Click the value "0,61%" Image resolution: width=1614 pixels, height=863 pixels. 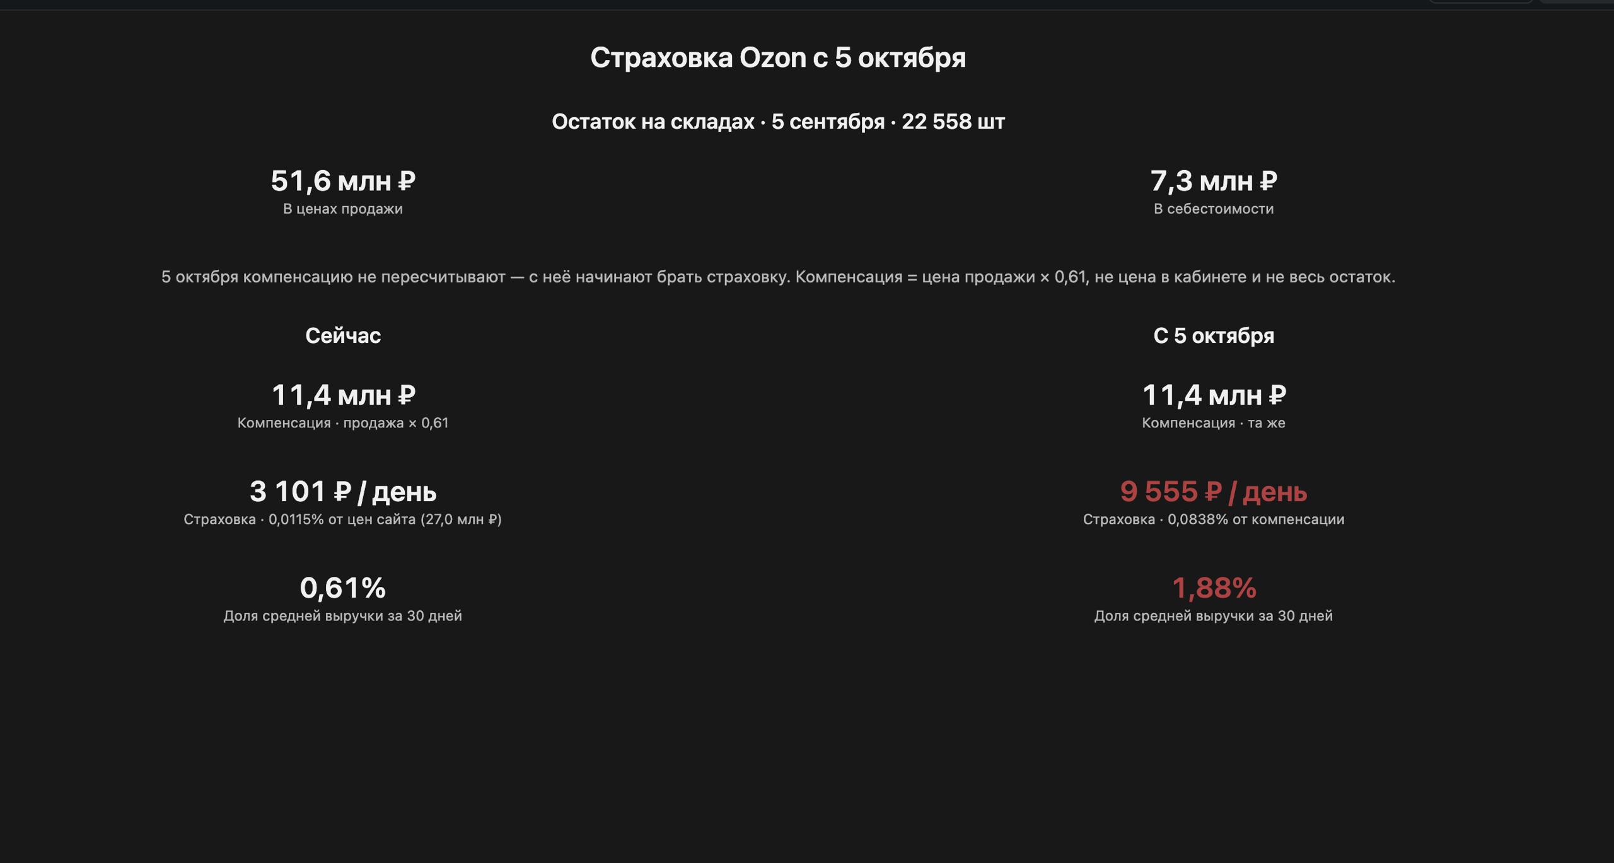(343, 588)
